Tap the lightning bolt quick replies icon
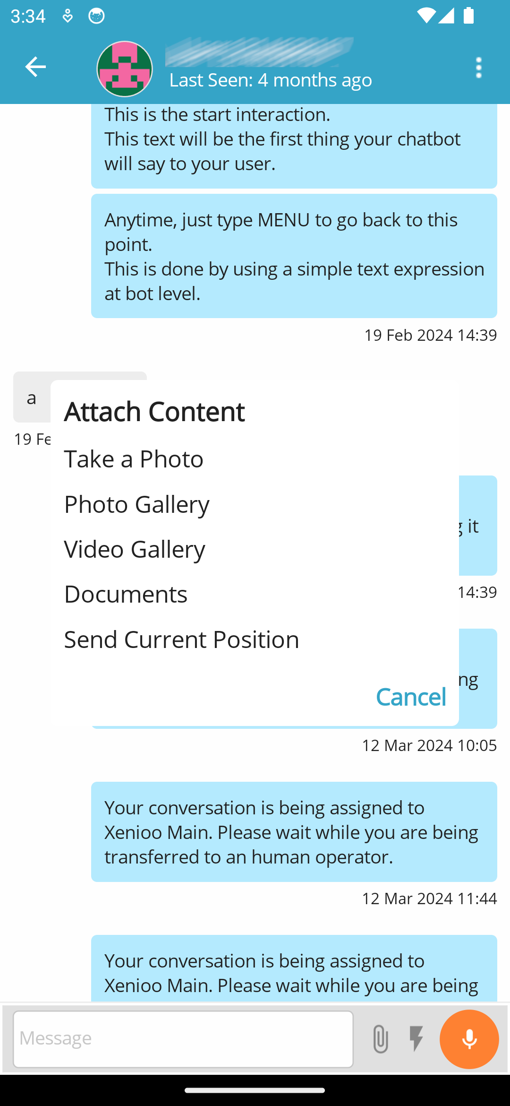This screenshot has width=510, height=1106. [416, 1039]
